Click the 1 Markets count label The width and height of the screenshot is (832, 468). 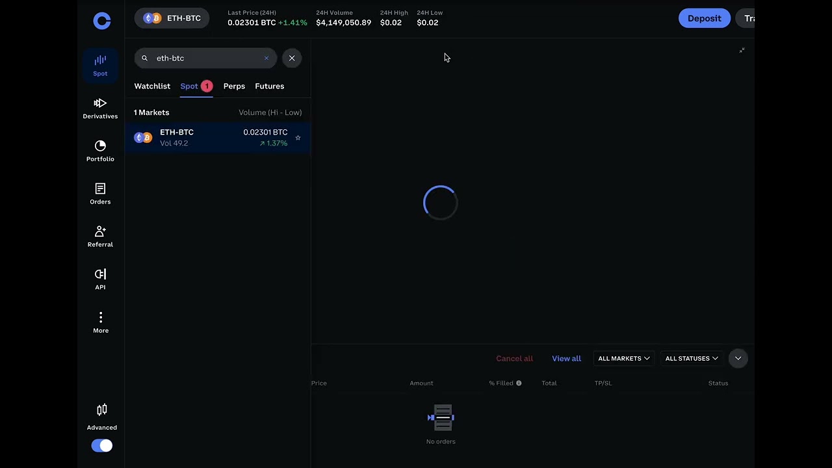coord(151,112)
